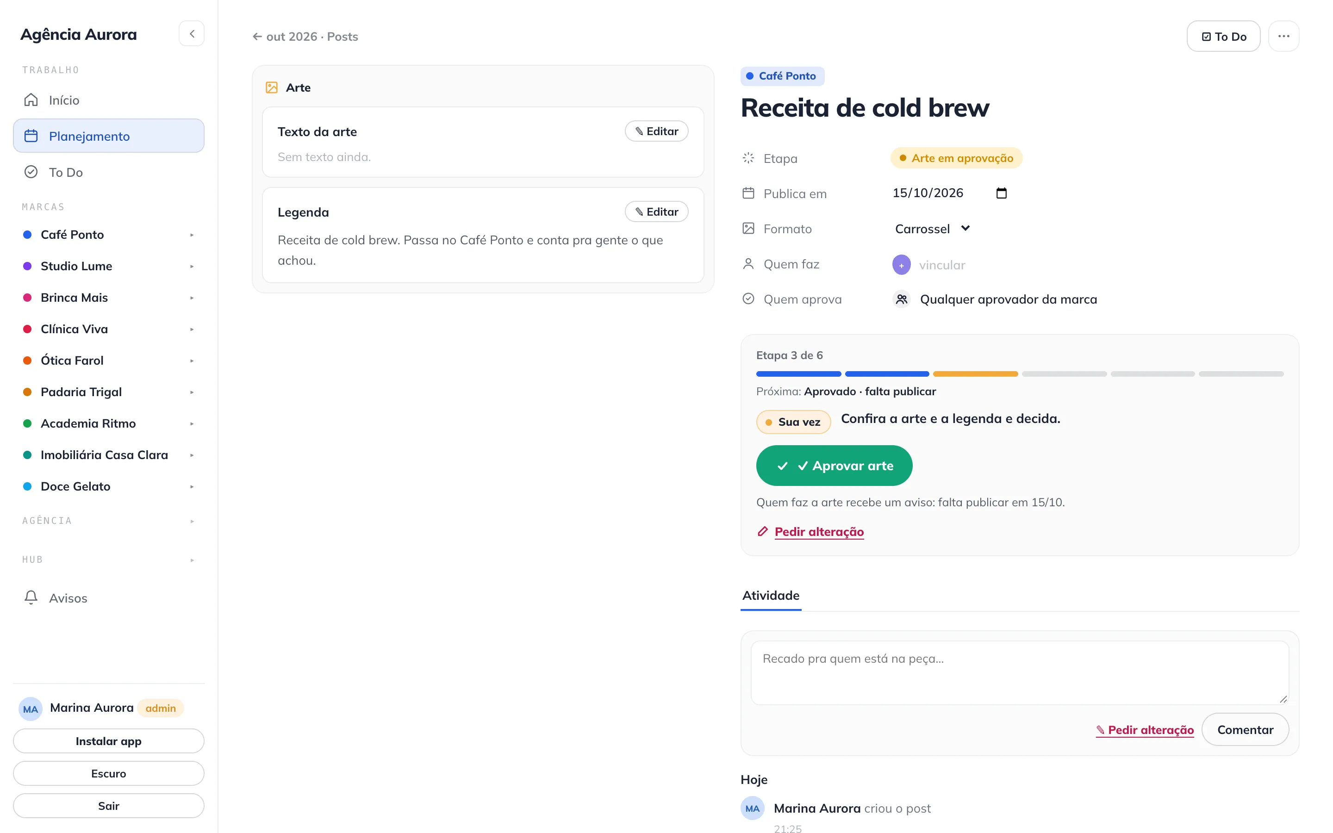Click the Agência Aurora title
The image size is (1333, 833).
78,34
